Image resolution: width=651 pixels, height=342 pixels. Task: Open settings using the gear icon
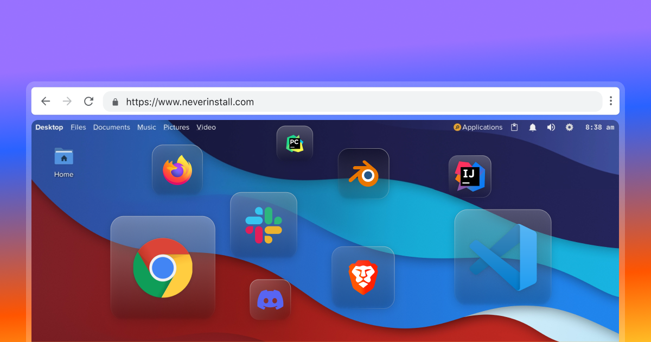click(569, 127)
